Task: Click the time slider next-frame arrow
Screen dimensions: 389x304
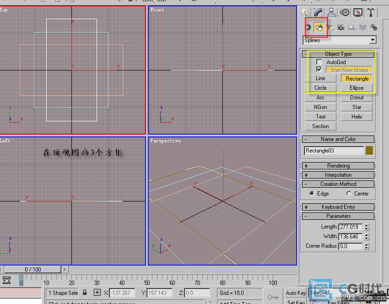Action: [65, 269]
